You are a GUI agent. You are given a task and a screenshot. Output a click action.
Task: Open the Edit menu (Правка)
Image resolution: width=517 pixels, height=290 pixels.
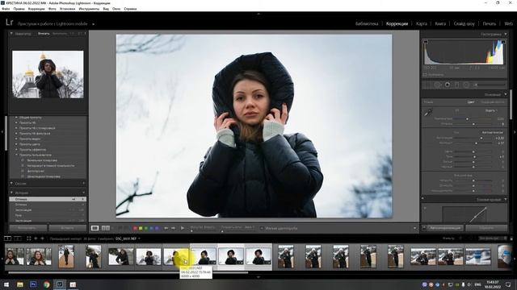pyautogui.click(x=19, y=9)
